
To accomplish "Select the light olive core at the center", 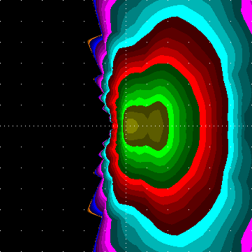I will [x=132, y=126].
